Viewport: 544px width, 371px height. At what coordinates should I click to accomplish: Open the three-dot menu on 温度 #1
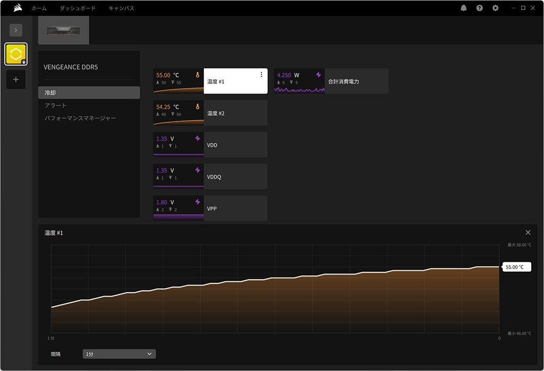point(261,75)
